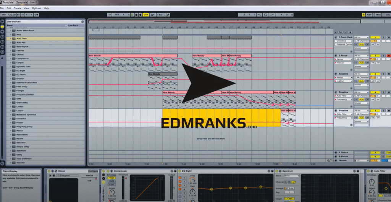Click the 120.00 tempo field
The image size is (391, 202).
point(12,15)
